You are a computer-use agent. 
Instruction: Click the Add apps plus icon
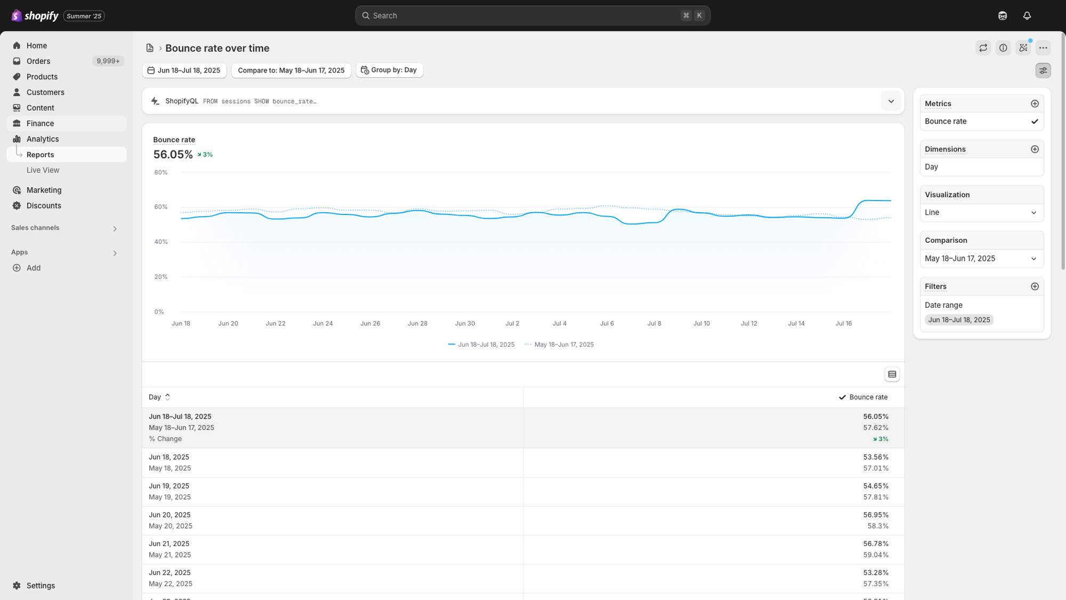tap(17, 268)
